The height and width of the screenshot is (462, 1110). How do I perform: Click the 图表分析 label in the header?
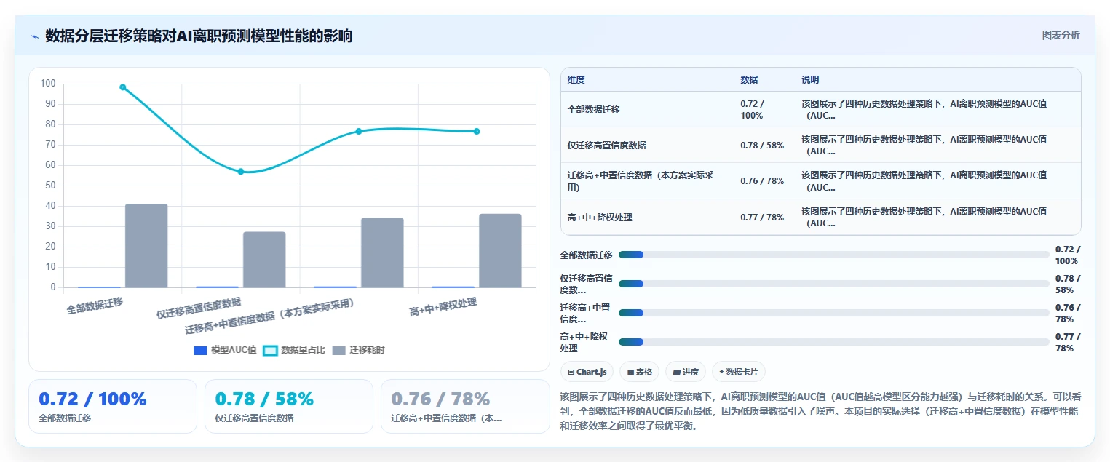(1061, 35)
